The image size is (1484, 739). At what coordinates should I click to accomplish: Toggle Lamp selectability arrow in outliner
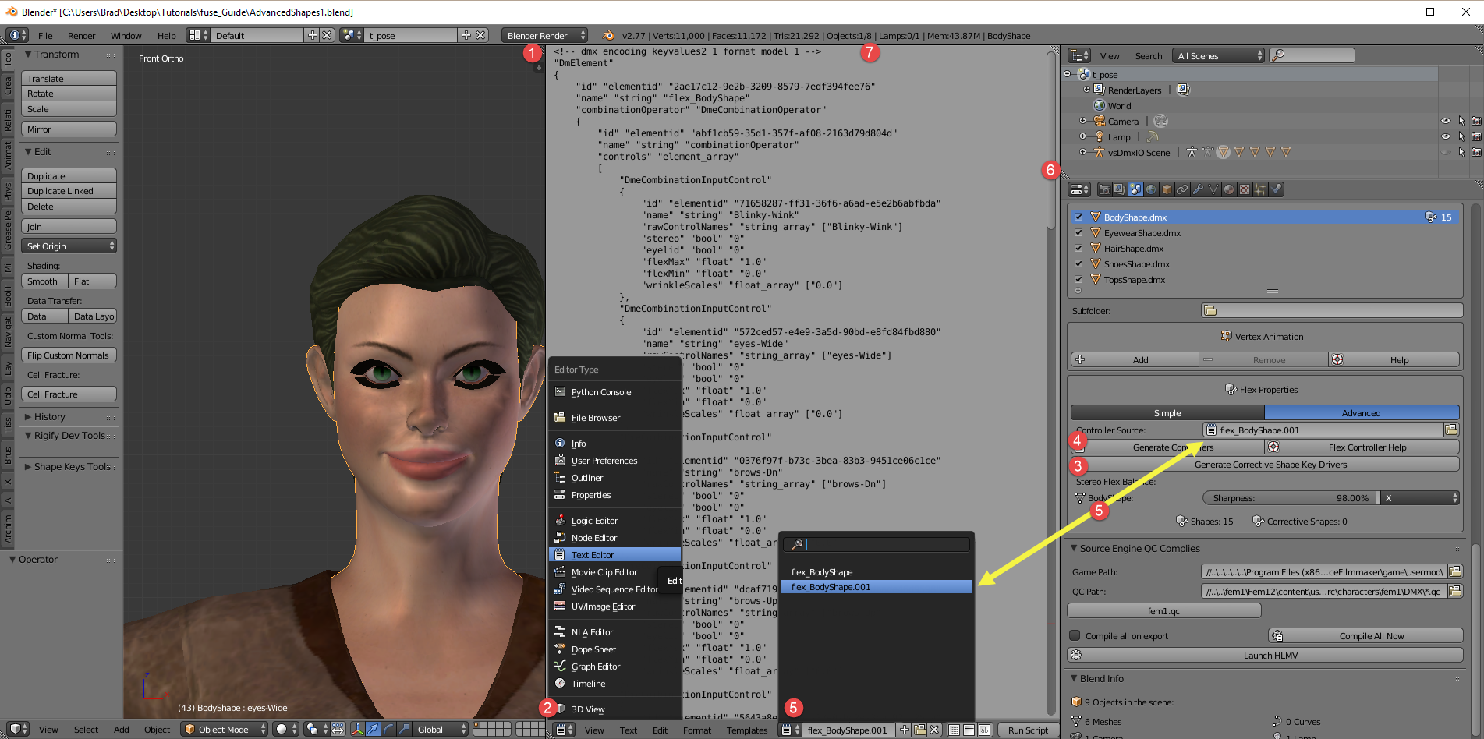click(1461, 137)
